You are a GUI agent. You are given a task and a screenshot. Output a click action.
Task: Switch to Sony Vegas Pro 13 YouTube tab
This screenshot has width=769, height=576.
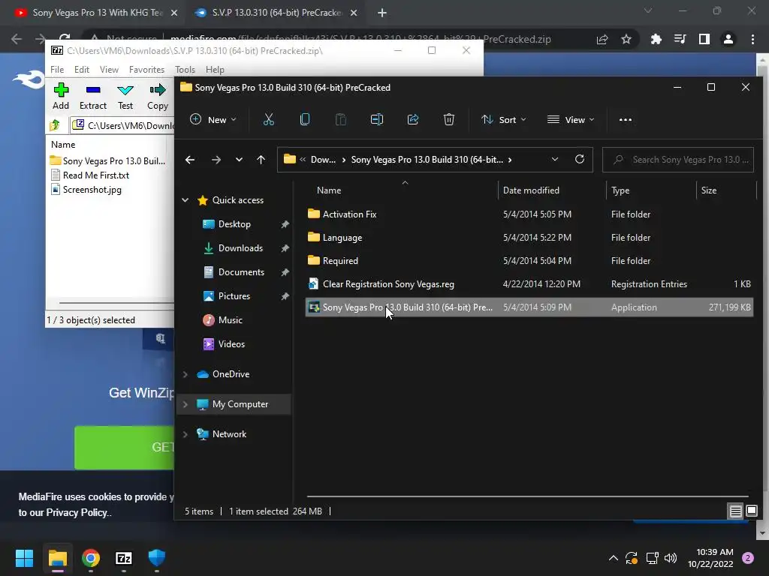click(95, 13)
